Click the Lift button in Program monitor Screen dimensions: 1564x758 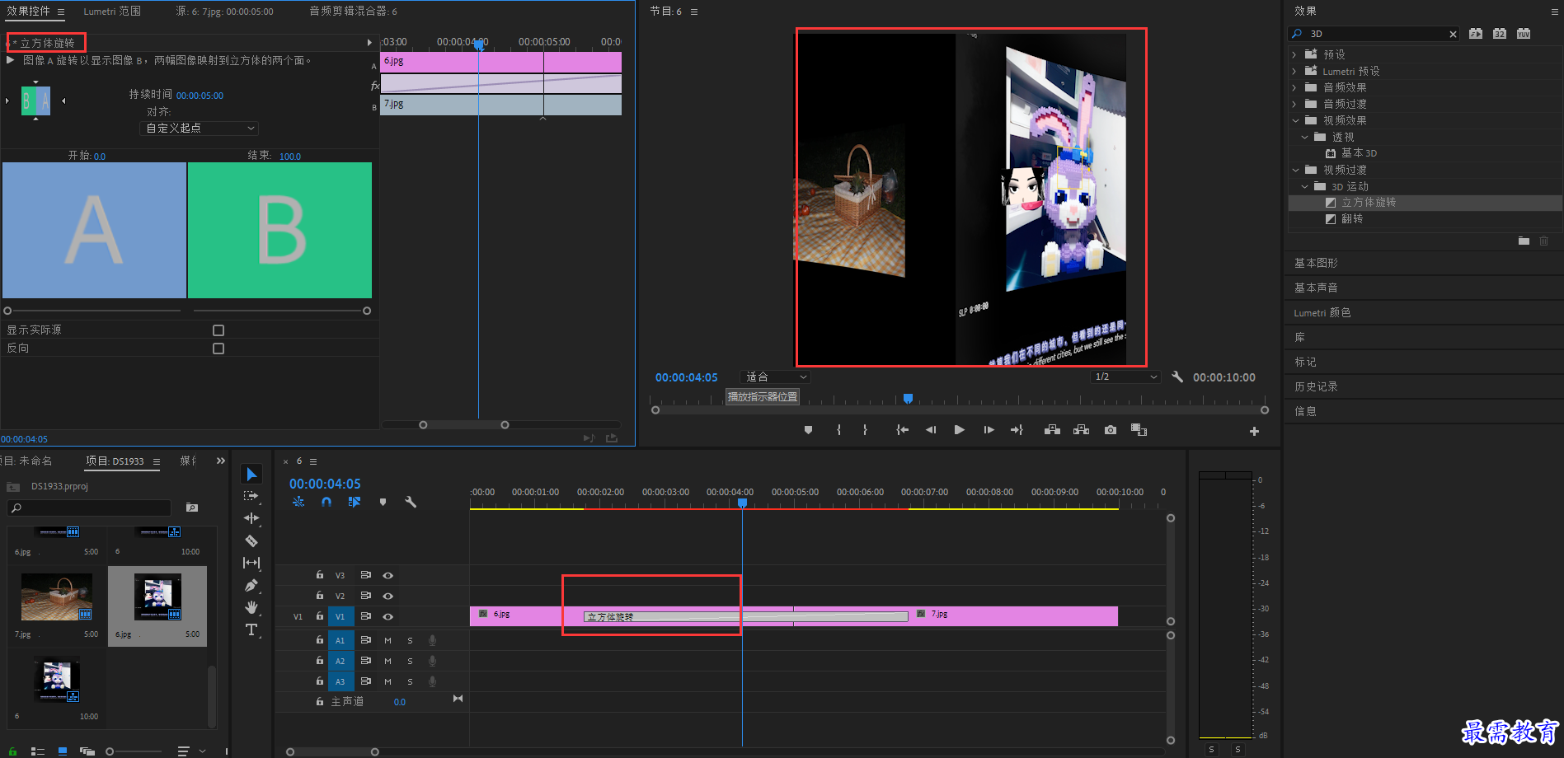[1052, 430]
